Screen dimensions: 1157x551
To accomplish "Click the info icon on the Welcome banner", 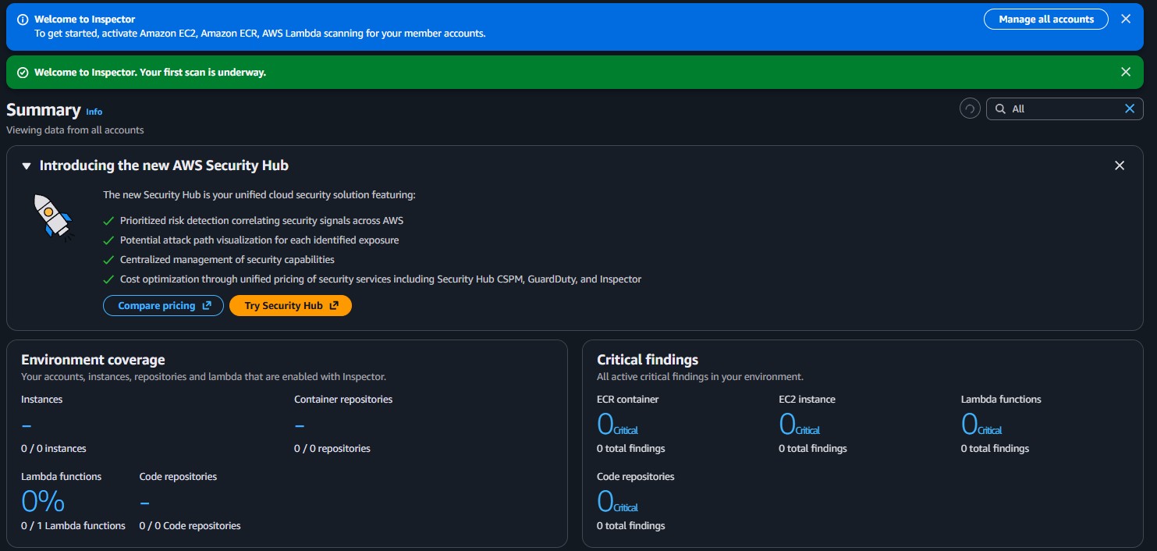I will point(21,18).
